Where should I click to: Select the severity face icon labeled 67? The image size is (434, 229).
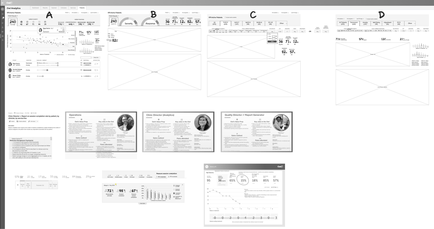tap(27, 22)
